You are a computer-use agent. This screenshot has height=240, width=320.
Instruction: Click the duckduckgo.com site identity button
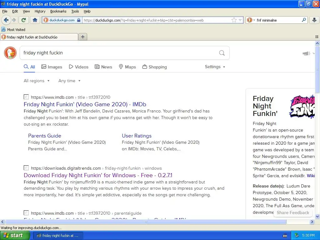[x=62, y=20]
